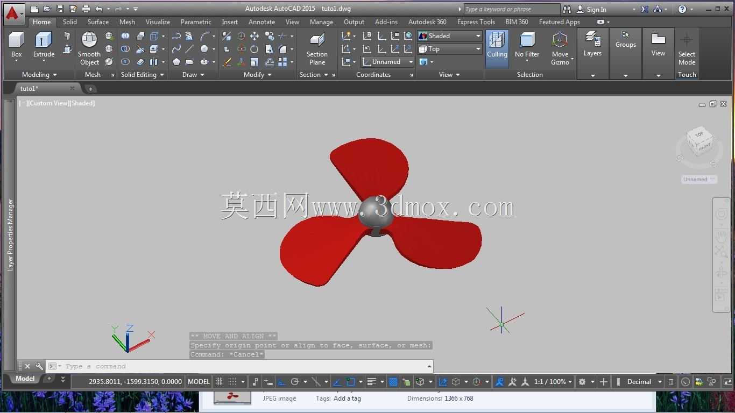The width and height of the screenshot is (735, 413).
Task: Click the Undo arrow icon
Action: 98,9
